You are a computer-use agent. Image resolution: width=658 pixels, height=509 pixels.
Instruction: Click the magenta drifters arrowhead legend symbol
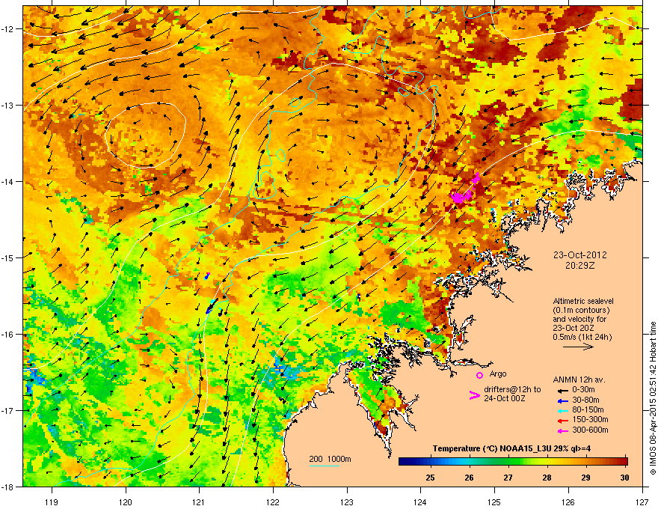[x=474, y=394]
